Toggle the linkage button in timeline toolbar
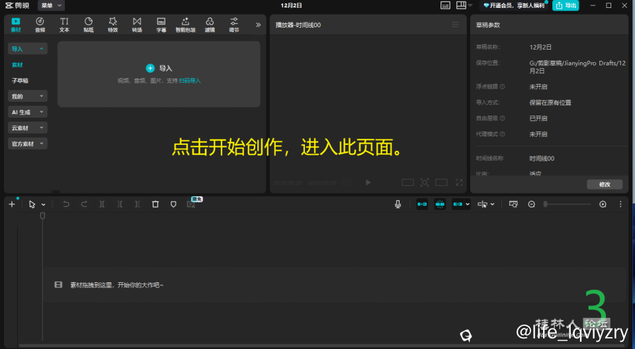Image resolution: width=635 pixels, height=349 pixels. tap(458, 204)
